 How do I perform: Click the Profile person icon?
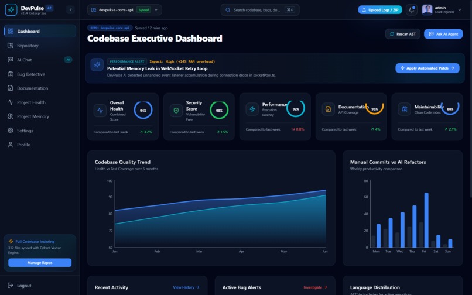pos(11,145)
